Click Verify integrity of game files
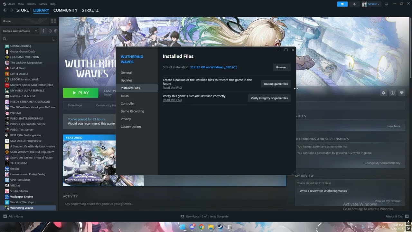Viewport: 412px width, 232px height. [269, 98]
